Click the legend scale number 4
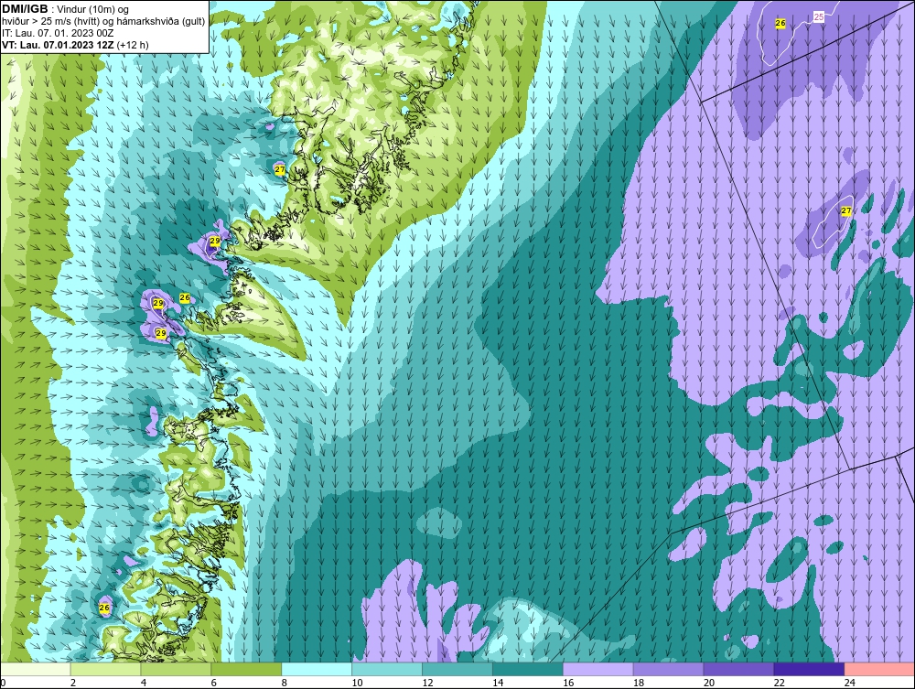The image size is (915, 689). pyautogui.click(x=144, y=683)
